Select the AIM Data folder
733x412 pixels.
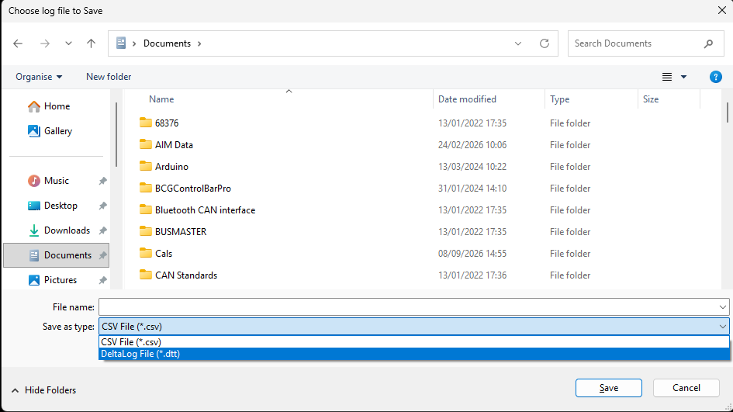(x=174, y=145)
